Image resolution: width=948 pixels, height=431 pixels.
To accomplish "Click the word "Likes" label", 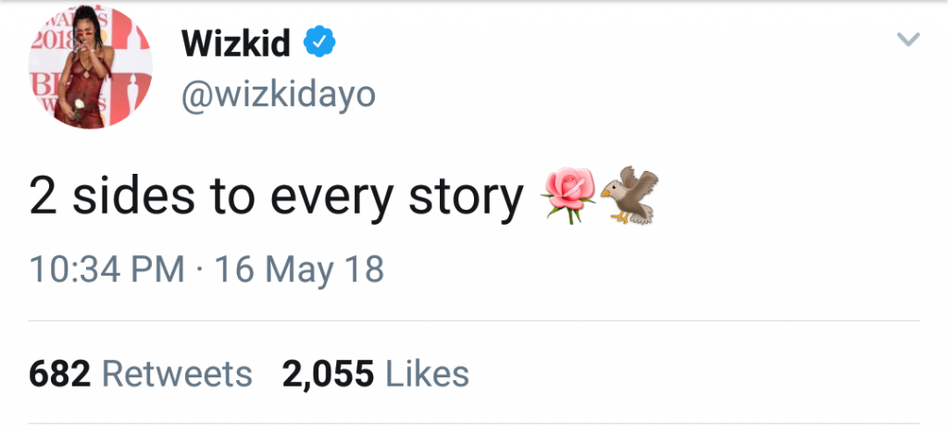I will tap(427, 375).
